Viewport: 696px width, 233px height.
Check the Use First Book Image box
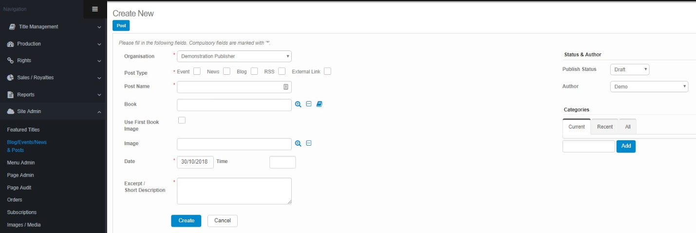(x=182, y=120)
